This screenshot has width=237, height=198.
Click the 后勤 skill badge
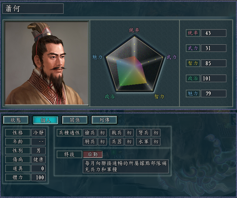pos(93,154)
